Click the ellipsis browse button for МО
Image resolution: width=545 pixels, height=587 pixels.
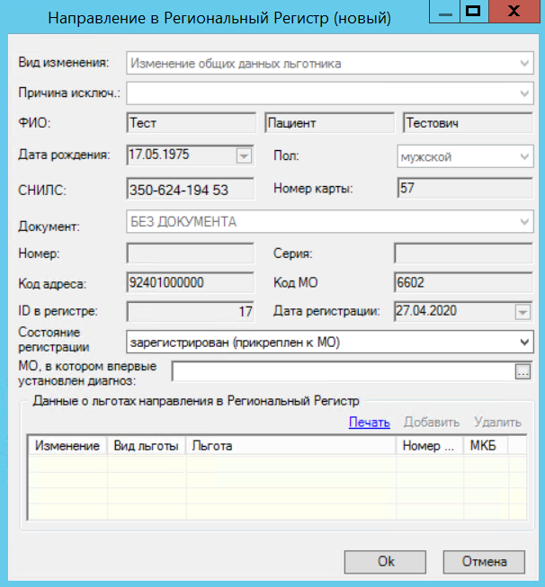click(x=523, y=371)
